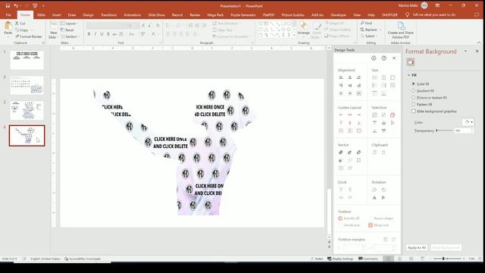485x273 pixels.
Task: Click the Reset slide command
Action: coord(67,30)
